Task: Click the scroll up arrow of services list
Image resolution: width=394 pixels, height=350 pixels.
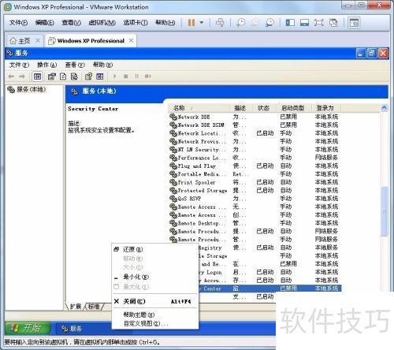Action: pos(384,108)
